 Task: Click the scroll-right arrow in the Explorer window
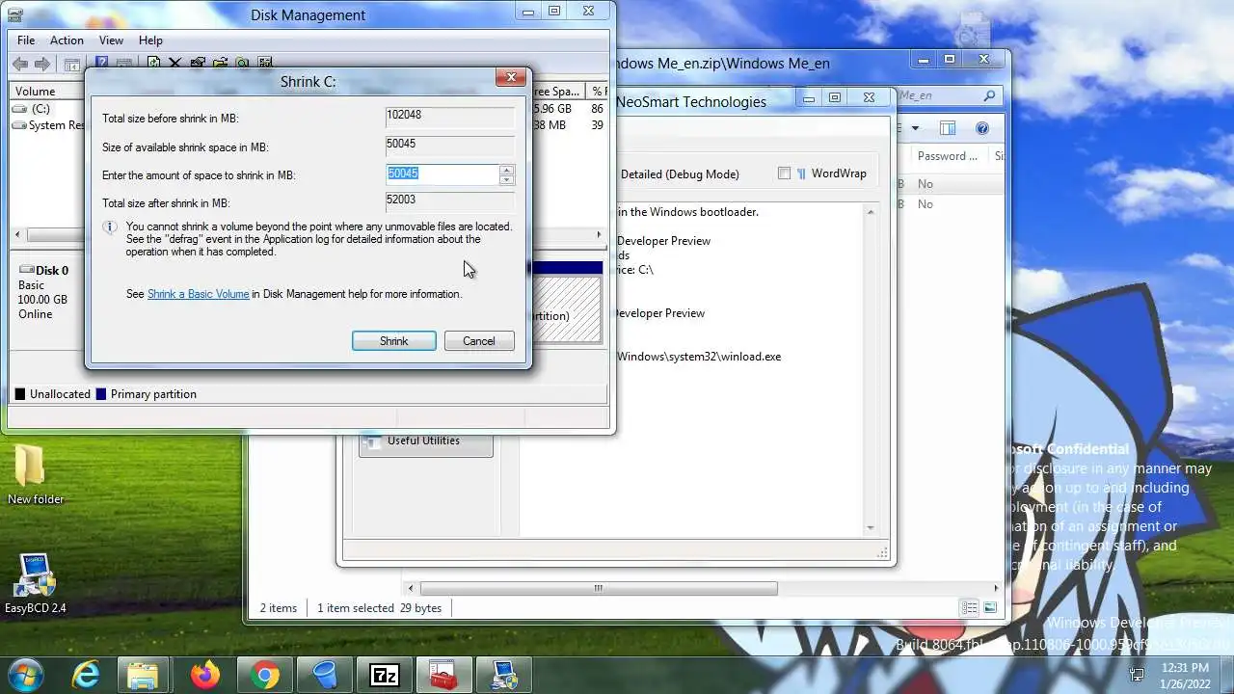pos(996,588)
